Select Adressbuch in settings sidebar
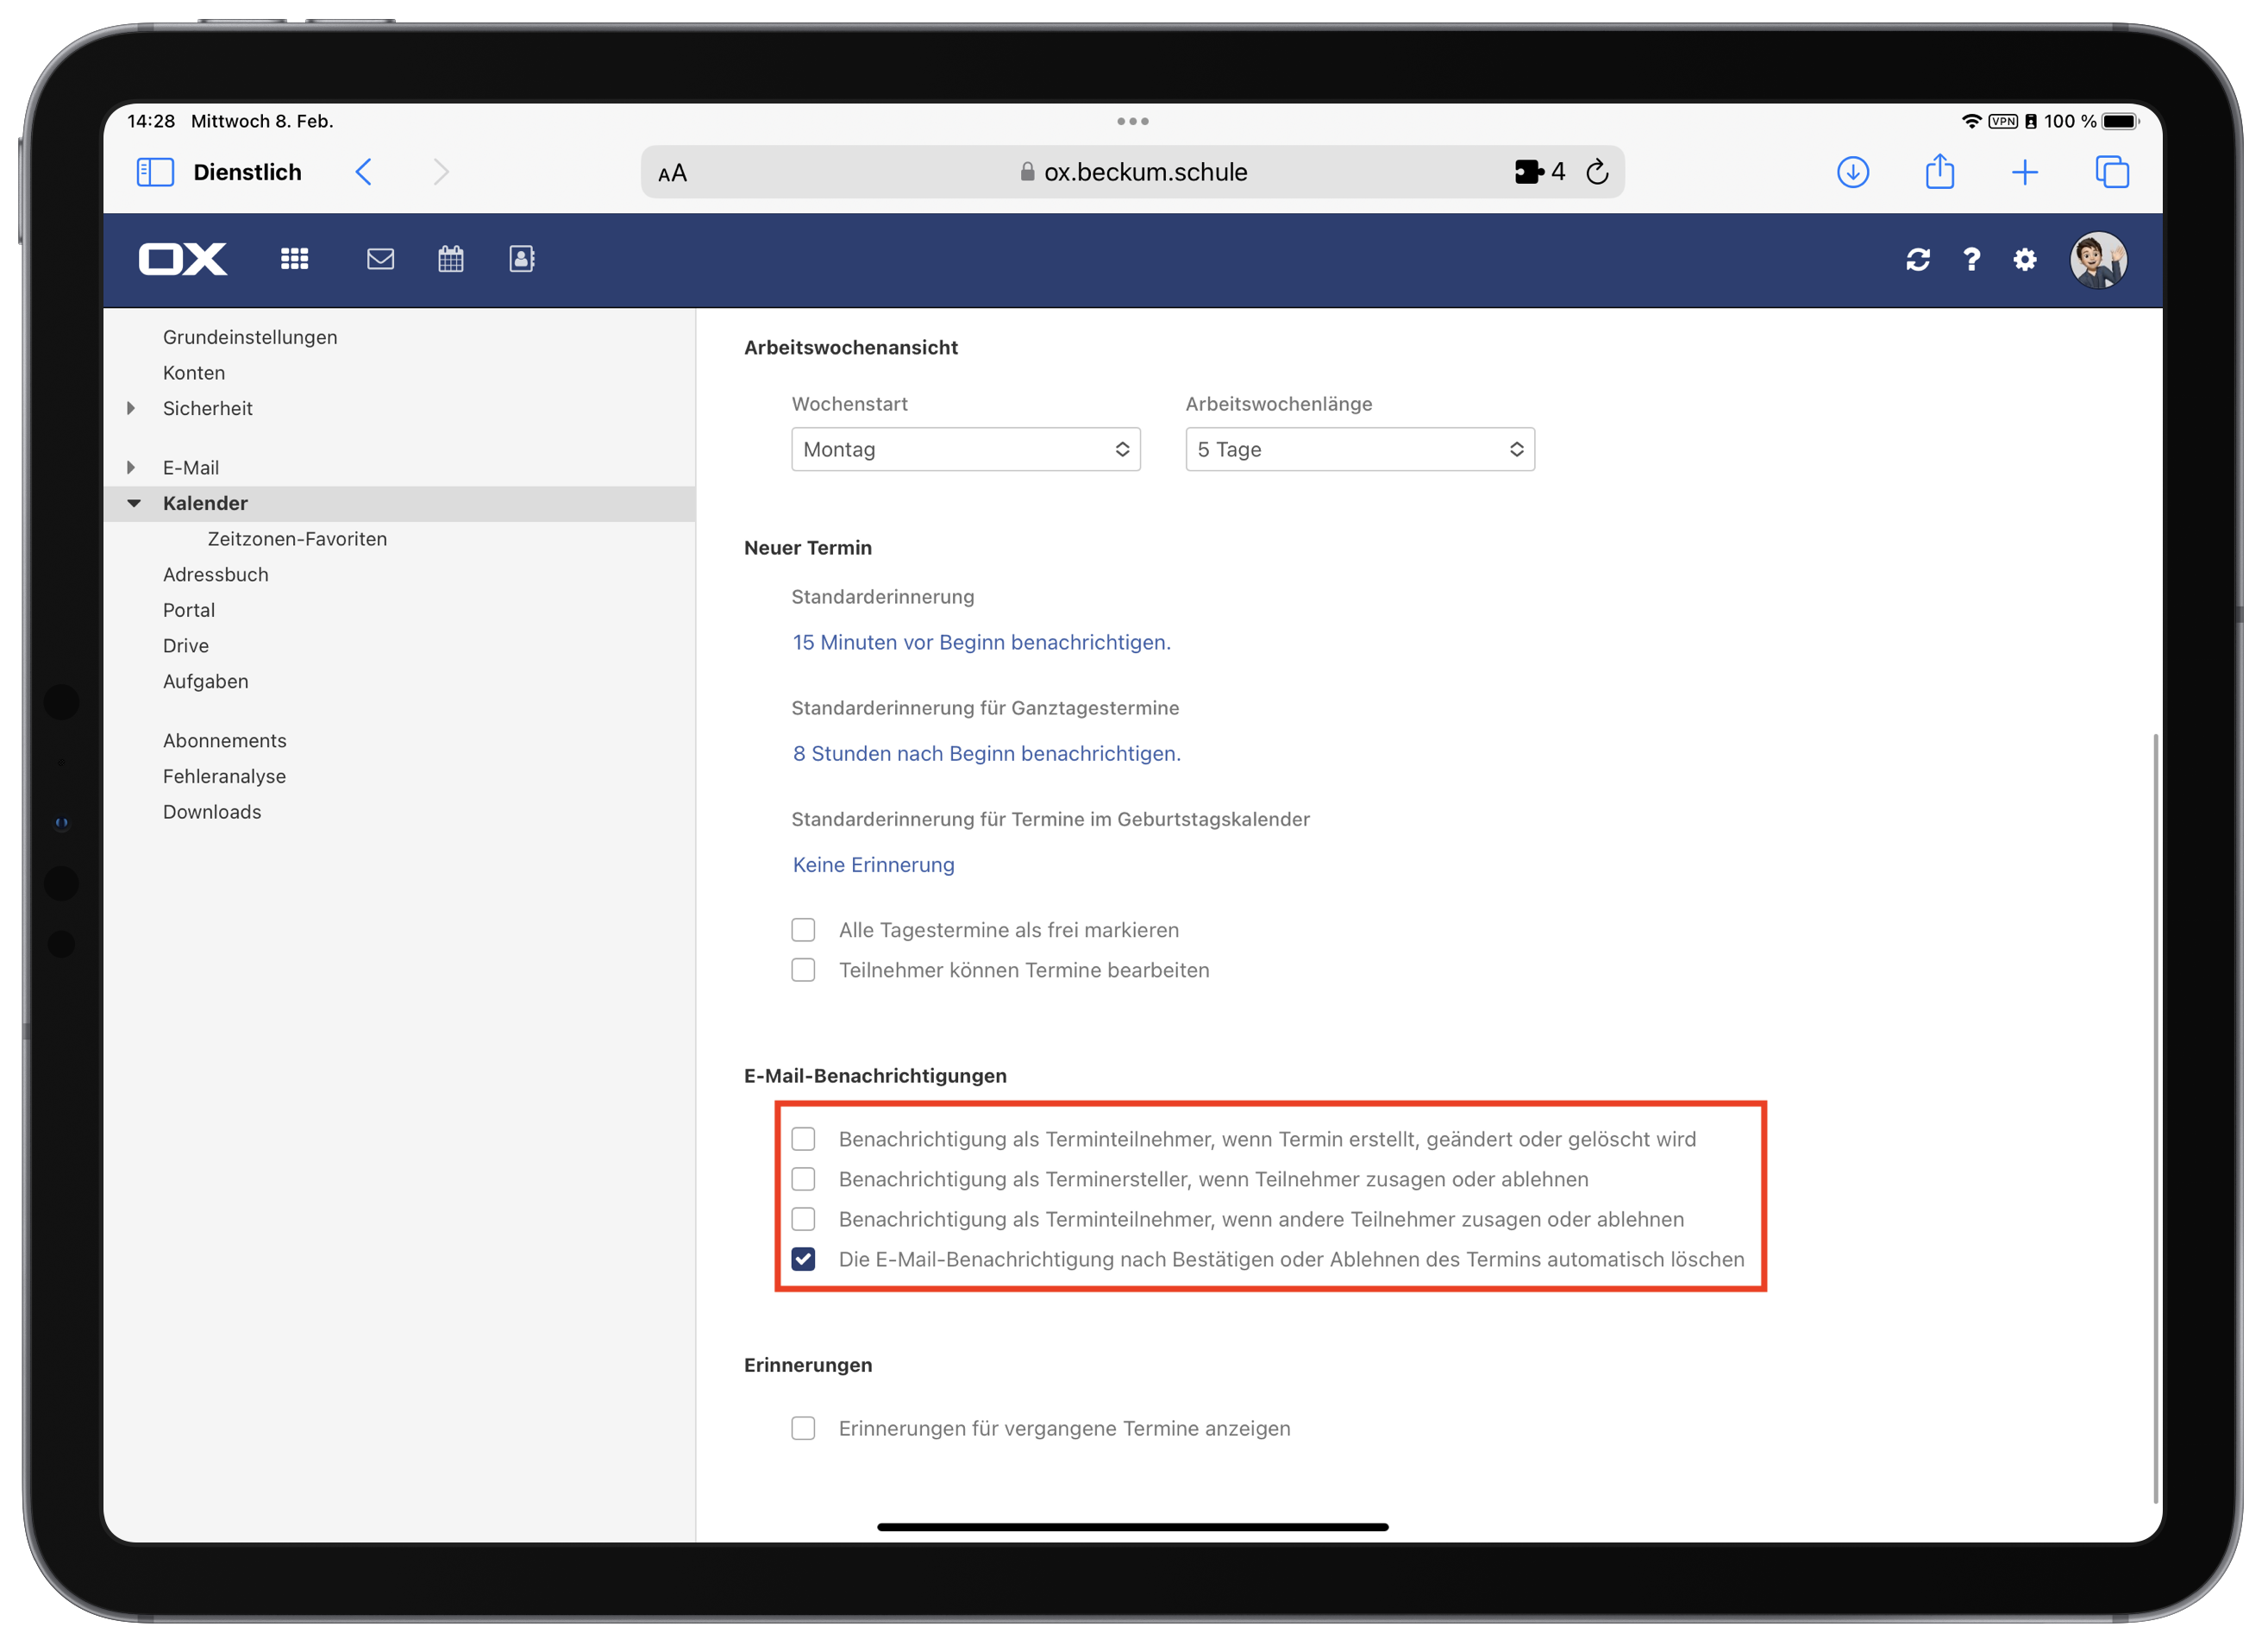2268x1646 pixels. (216, 575)
